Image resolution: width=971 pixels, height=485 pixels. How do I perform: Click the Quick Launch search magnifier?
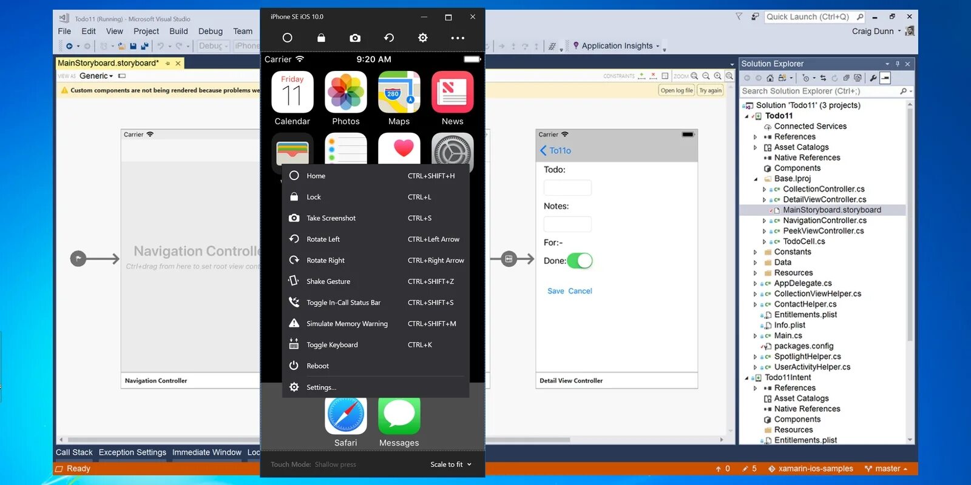tap(860, 17)
